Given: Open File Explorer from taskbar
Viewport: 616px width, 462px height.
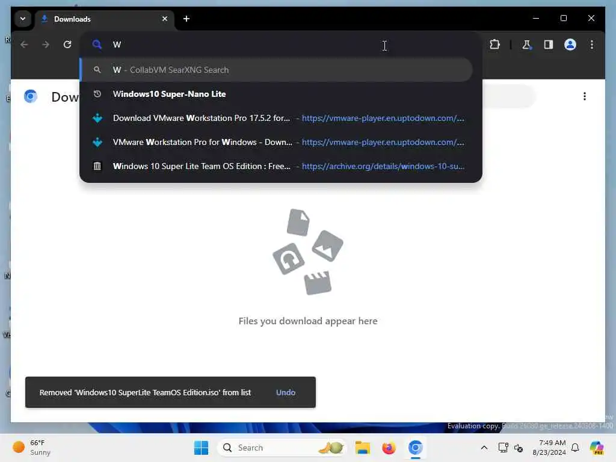Looking at the screenshot, I should [362, 448].
